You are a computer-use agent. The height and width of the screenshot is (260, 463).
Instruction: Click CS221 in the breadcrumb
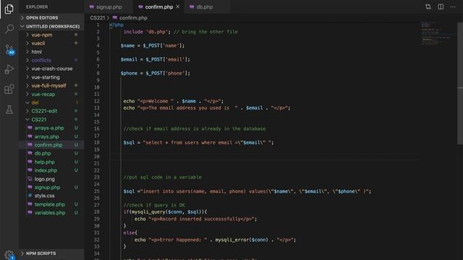coord(98,18)
